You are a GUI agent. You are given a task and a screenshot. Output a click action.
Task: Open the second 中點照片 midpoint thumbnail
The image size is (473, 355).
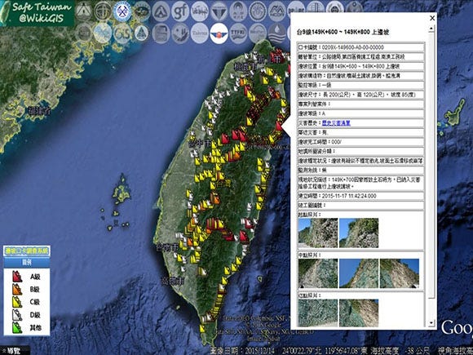point(359,273)
